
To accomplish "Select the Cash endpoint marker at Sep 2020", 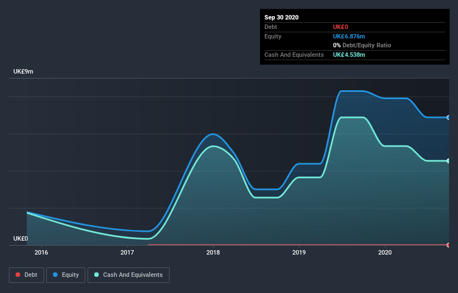I will point(449,160).
